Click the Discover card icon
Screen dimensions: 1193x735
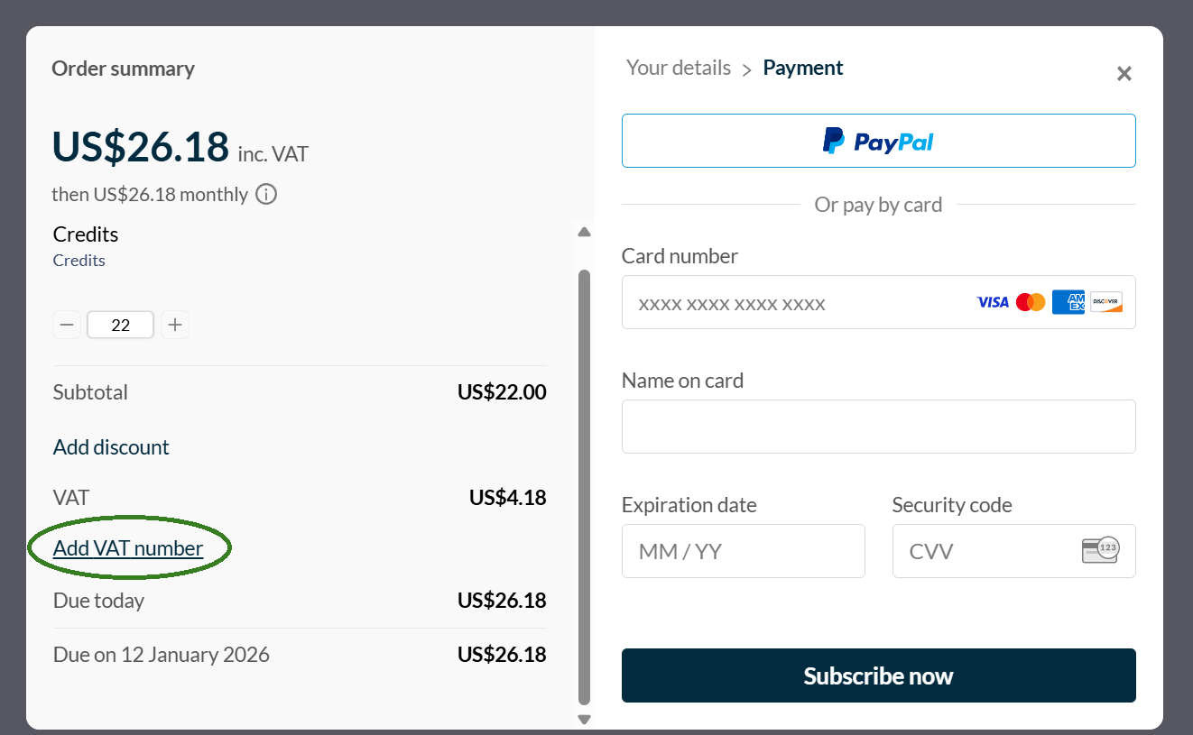click(1106, 302)
